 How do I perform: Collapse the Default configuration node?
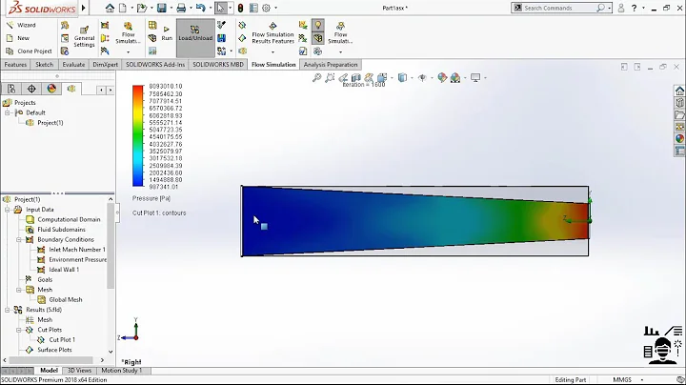pyautogui.click(x=8, y=112)
